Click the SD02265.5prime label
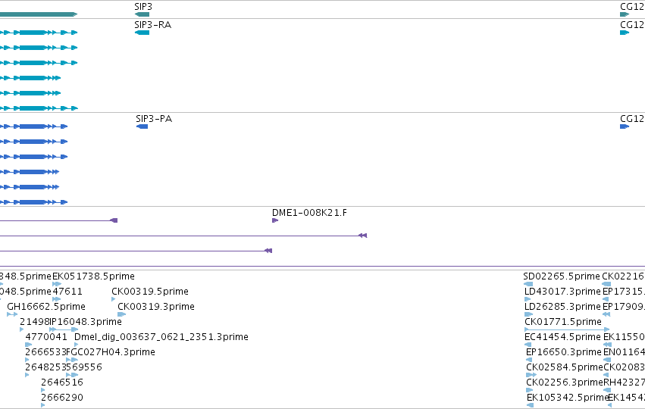Image resolution: width=645 pixels, height=409 pixels. coord(562,276)
